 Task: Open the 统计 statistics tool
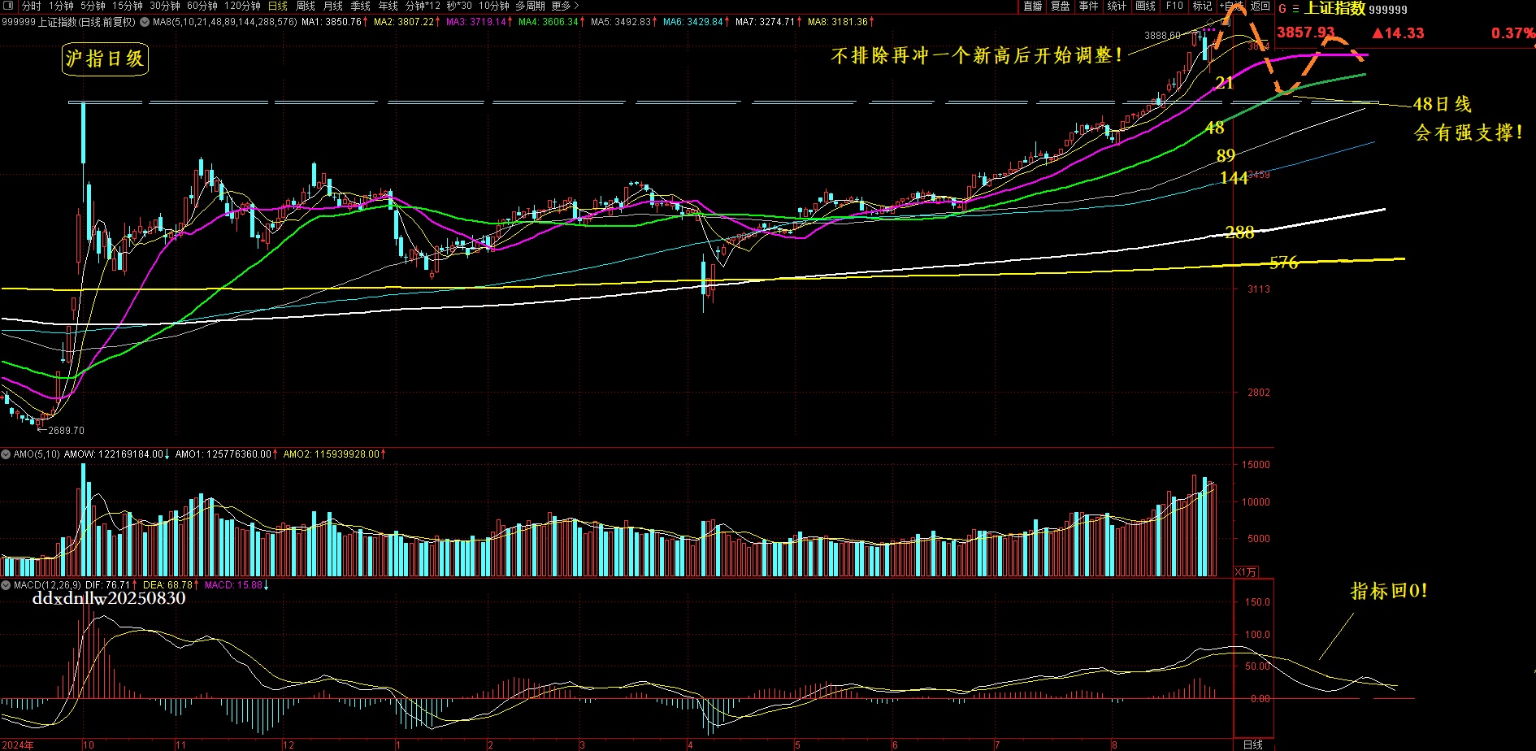pos(1117,6)
